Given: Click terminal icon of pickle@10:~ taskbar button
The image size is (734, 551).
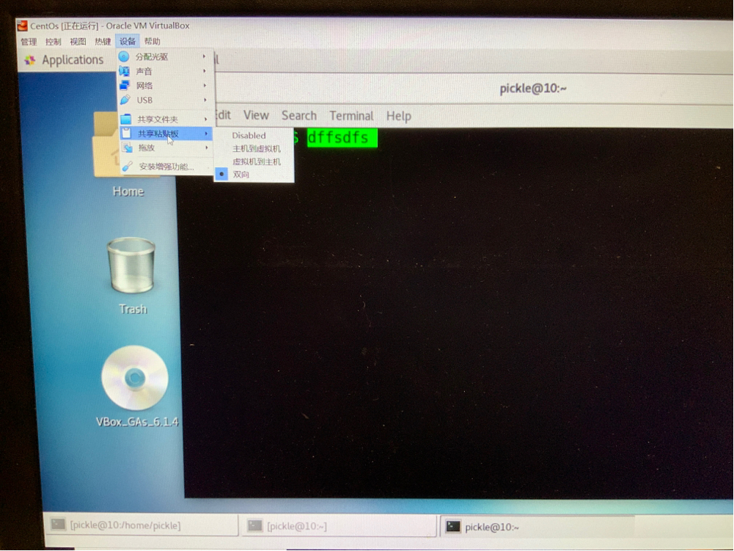Looking at the screenshot, I should pyautogui.click(x=452, y=527).
